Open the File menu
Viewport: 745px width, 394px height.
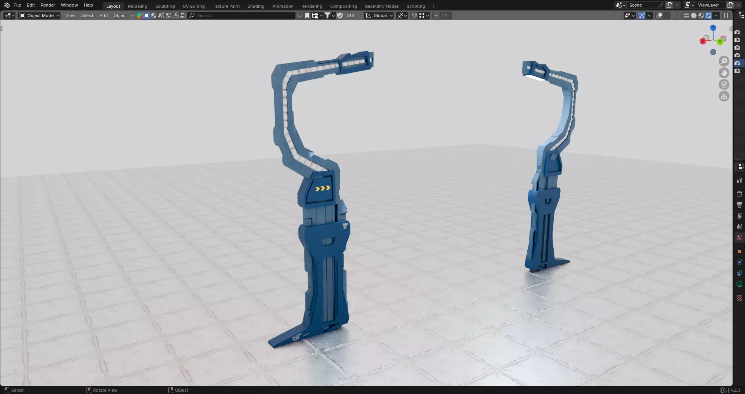pyautogui.click(x=17, y=5)
